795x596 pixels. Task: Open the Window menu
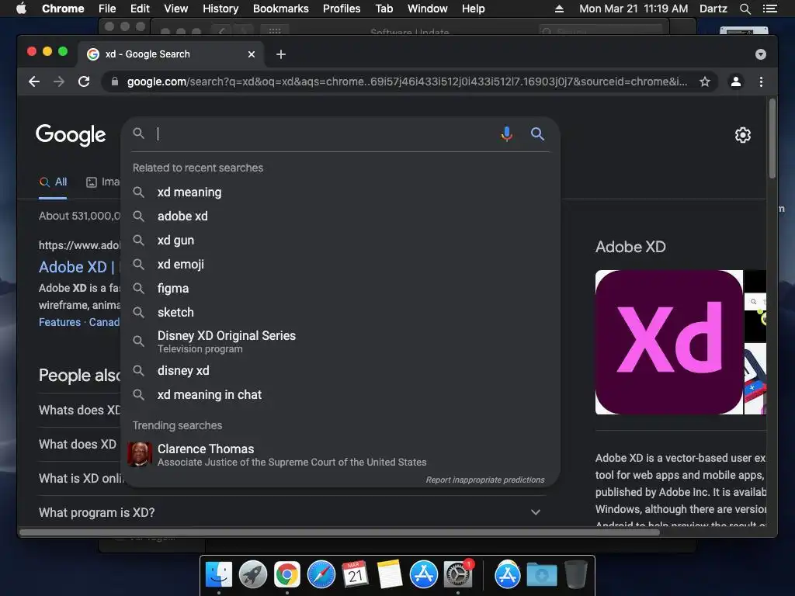click(428, 9)
